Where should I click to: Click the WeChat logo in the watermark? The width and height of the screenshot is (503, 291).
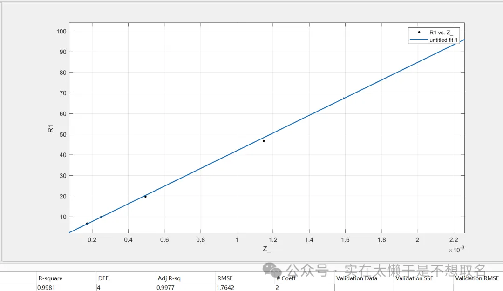(272, 270)
